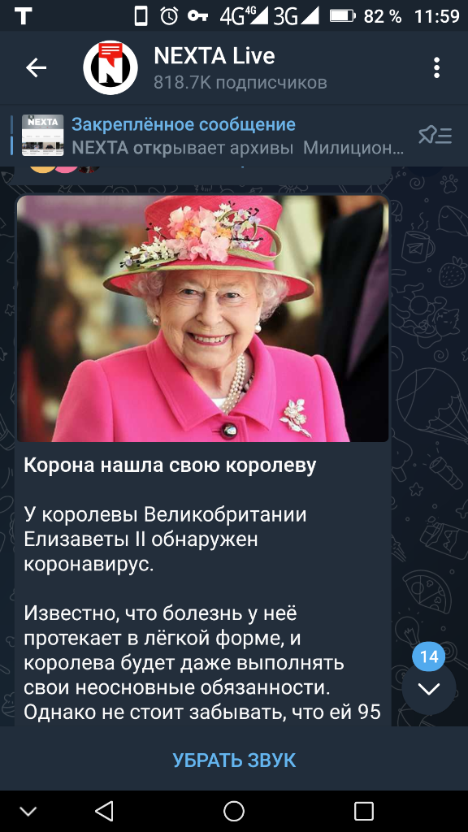This screenshot has width=468, height=832.
Task: Open the NEXTA Live channel title
Action: 214,56
